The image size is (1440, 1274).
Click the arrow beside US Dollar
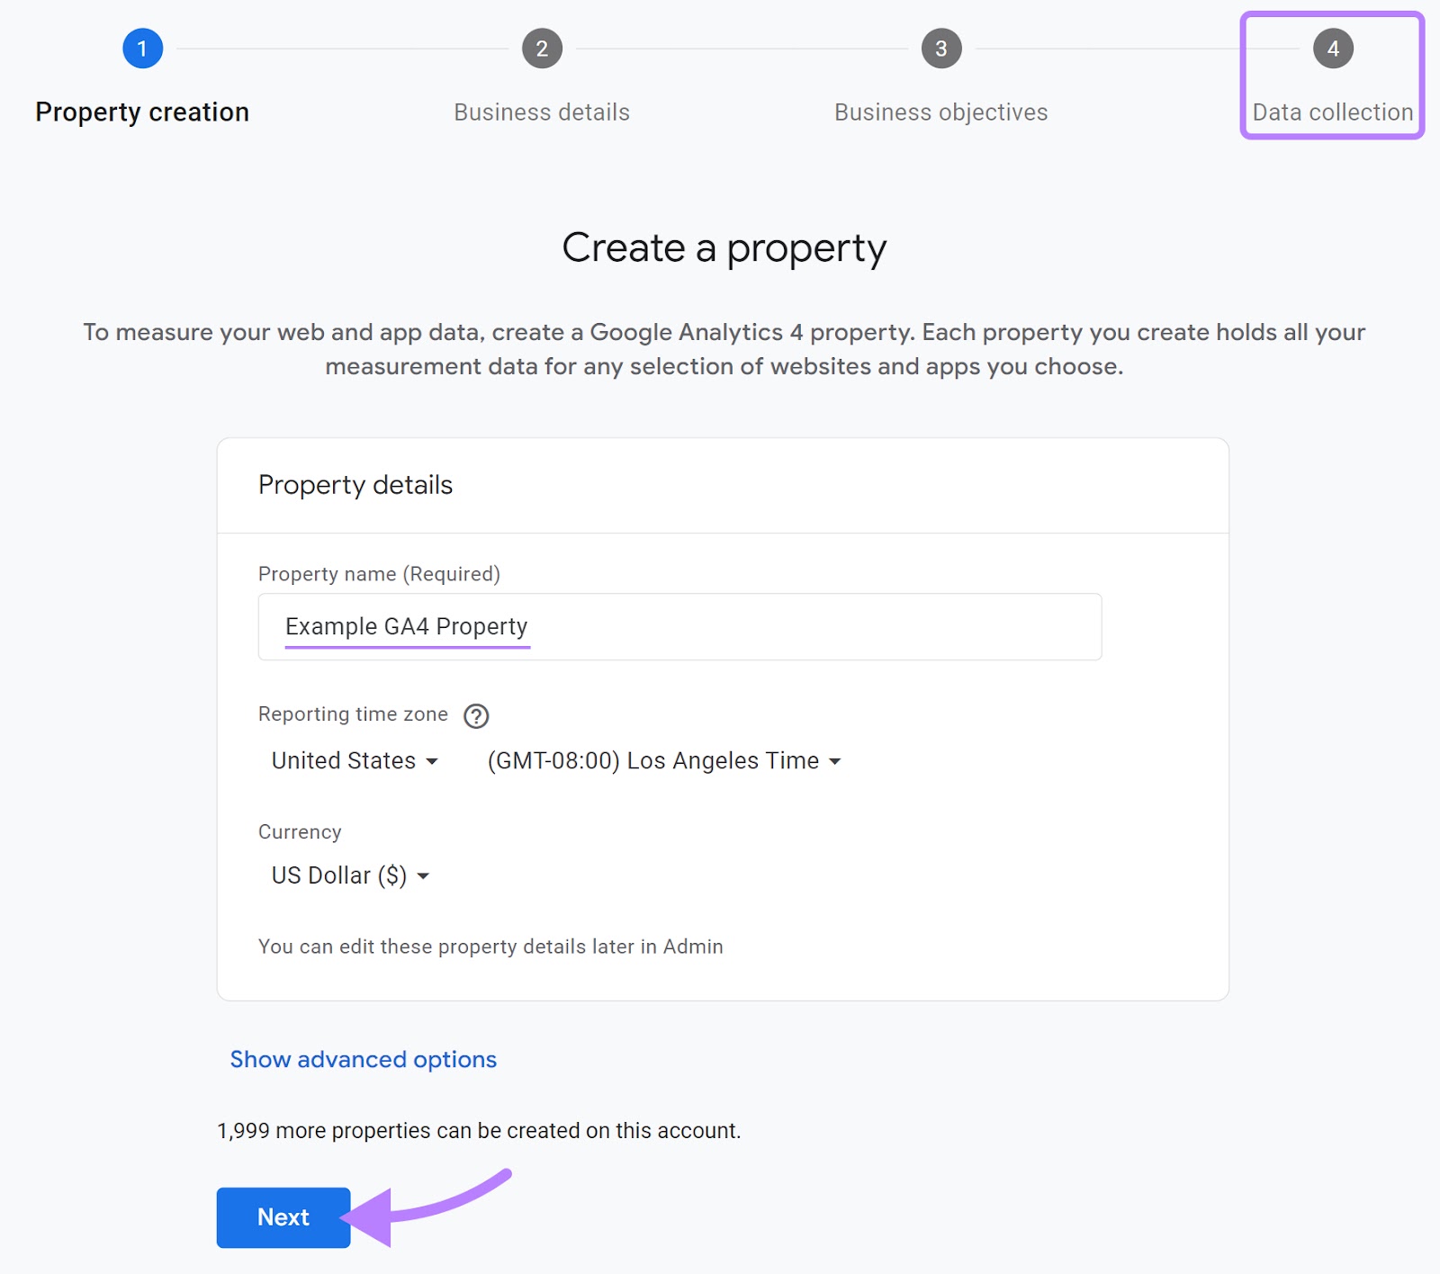[425, 876]
